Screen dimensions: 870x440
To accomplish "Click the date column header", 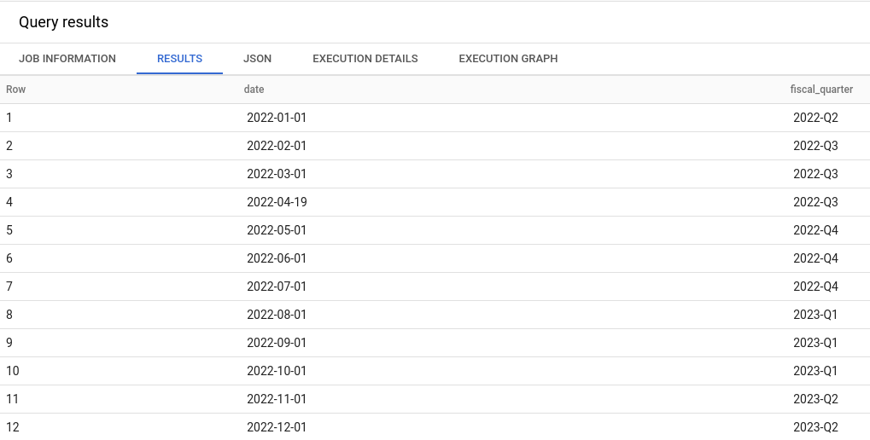I will coord(254,90).
